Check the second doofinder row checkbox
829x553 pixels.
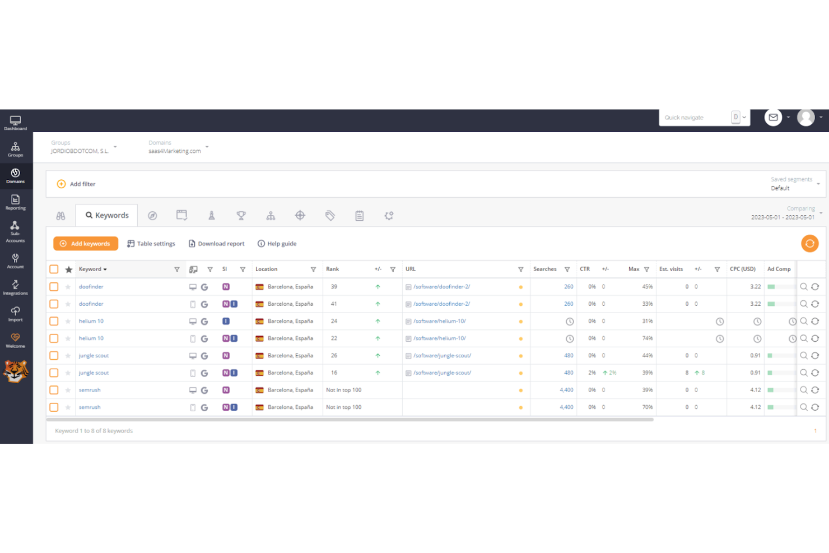point(54,304)
